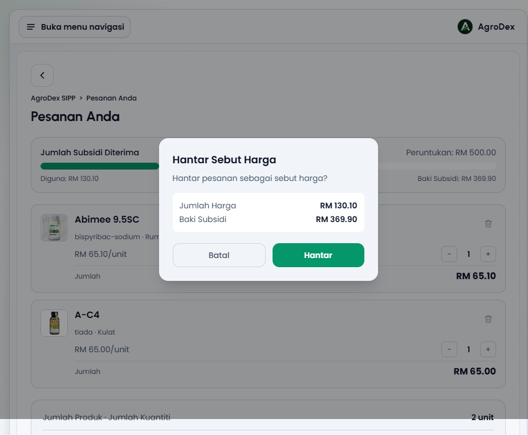Click the AgroDex logo icon
The height and width of the screenshot is (435, 528).
click(465, 27)
